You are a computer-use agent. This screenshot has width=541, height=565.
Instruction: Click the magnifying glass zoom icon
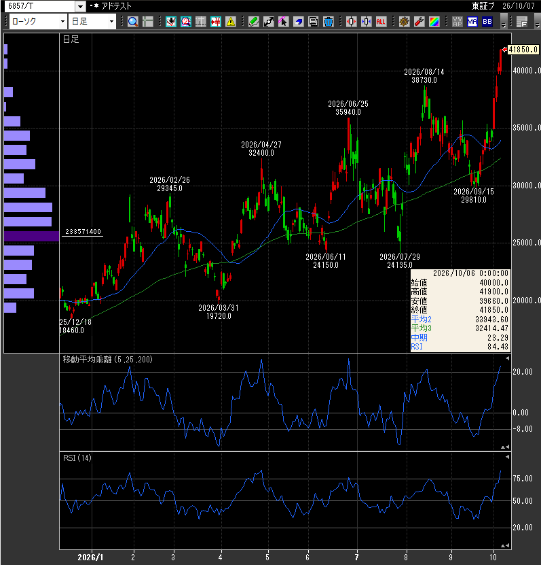133,22
